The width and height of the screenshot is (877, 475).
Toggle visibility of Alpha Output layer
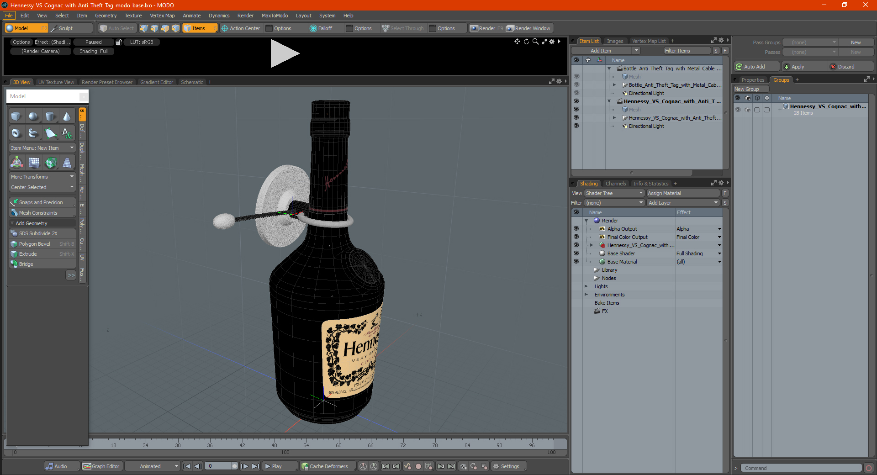576,228
